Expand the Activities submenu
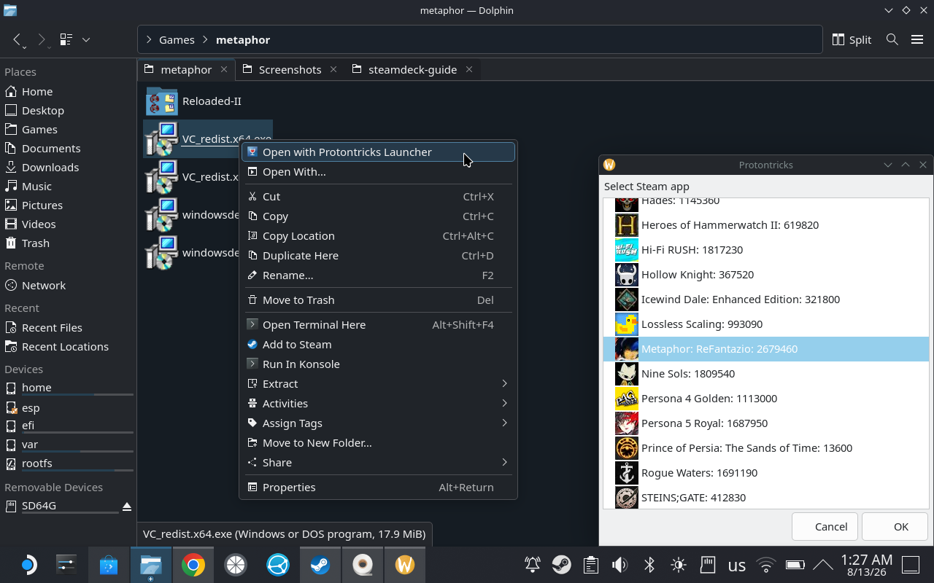The image size is (934, 583). (379, 403)
